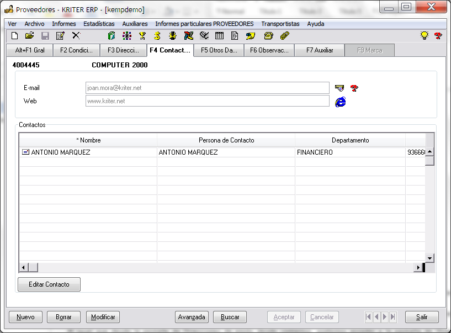The width and height of the screenshot is (451, 333).
Task: Click the edit record notepad icon
Action: click(x=60, y=36)
